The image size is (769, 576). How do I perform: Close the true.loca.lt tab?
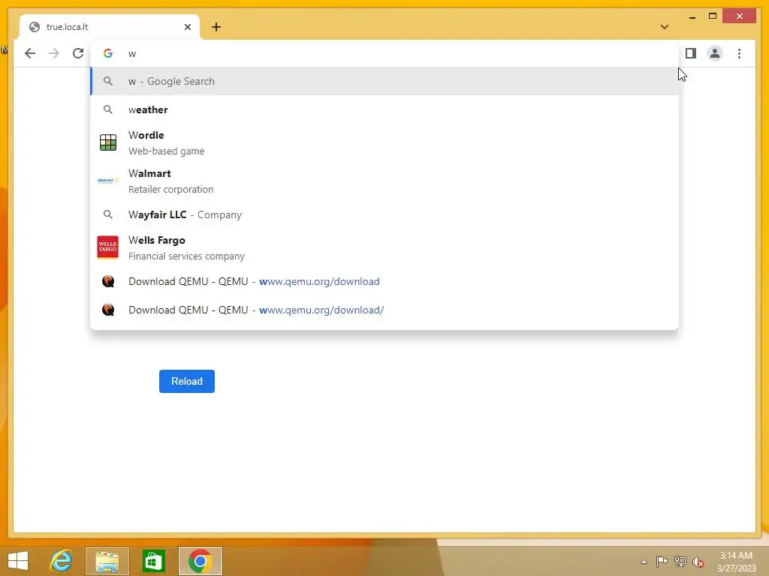(x=187, y=27)
